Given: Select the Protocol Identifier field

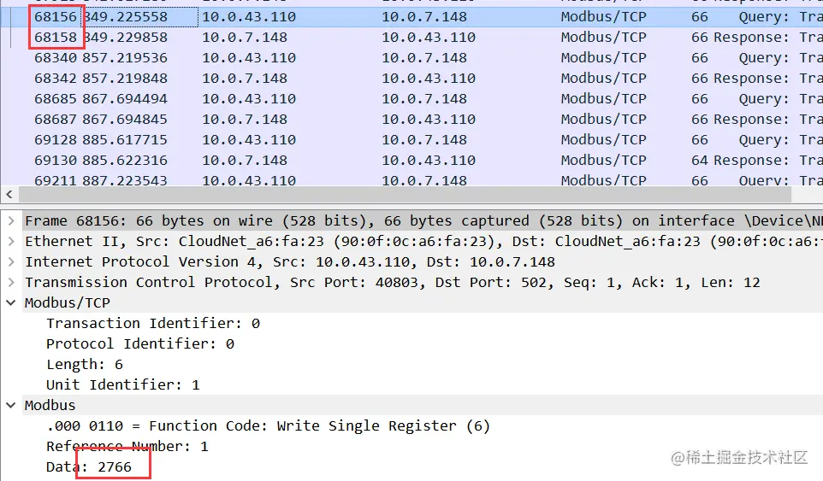Looking at the screenshot, I should [x=139, y=343].
